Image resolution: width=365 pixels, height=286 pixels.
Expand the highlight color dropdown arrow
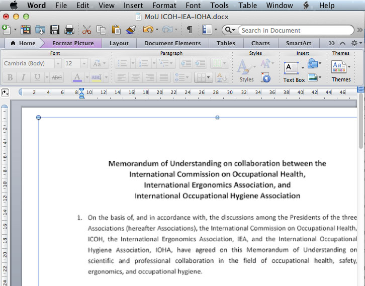click(106, 77)
